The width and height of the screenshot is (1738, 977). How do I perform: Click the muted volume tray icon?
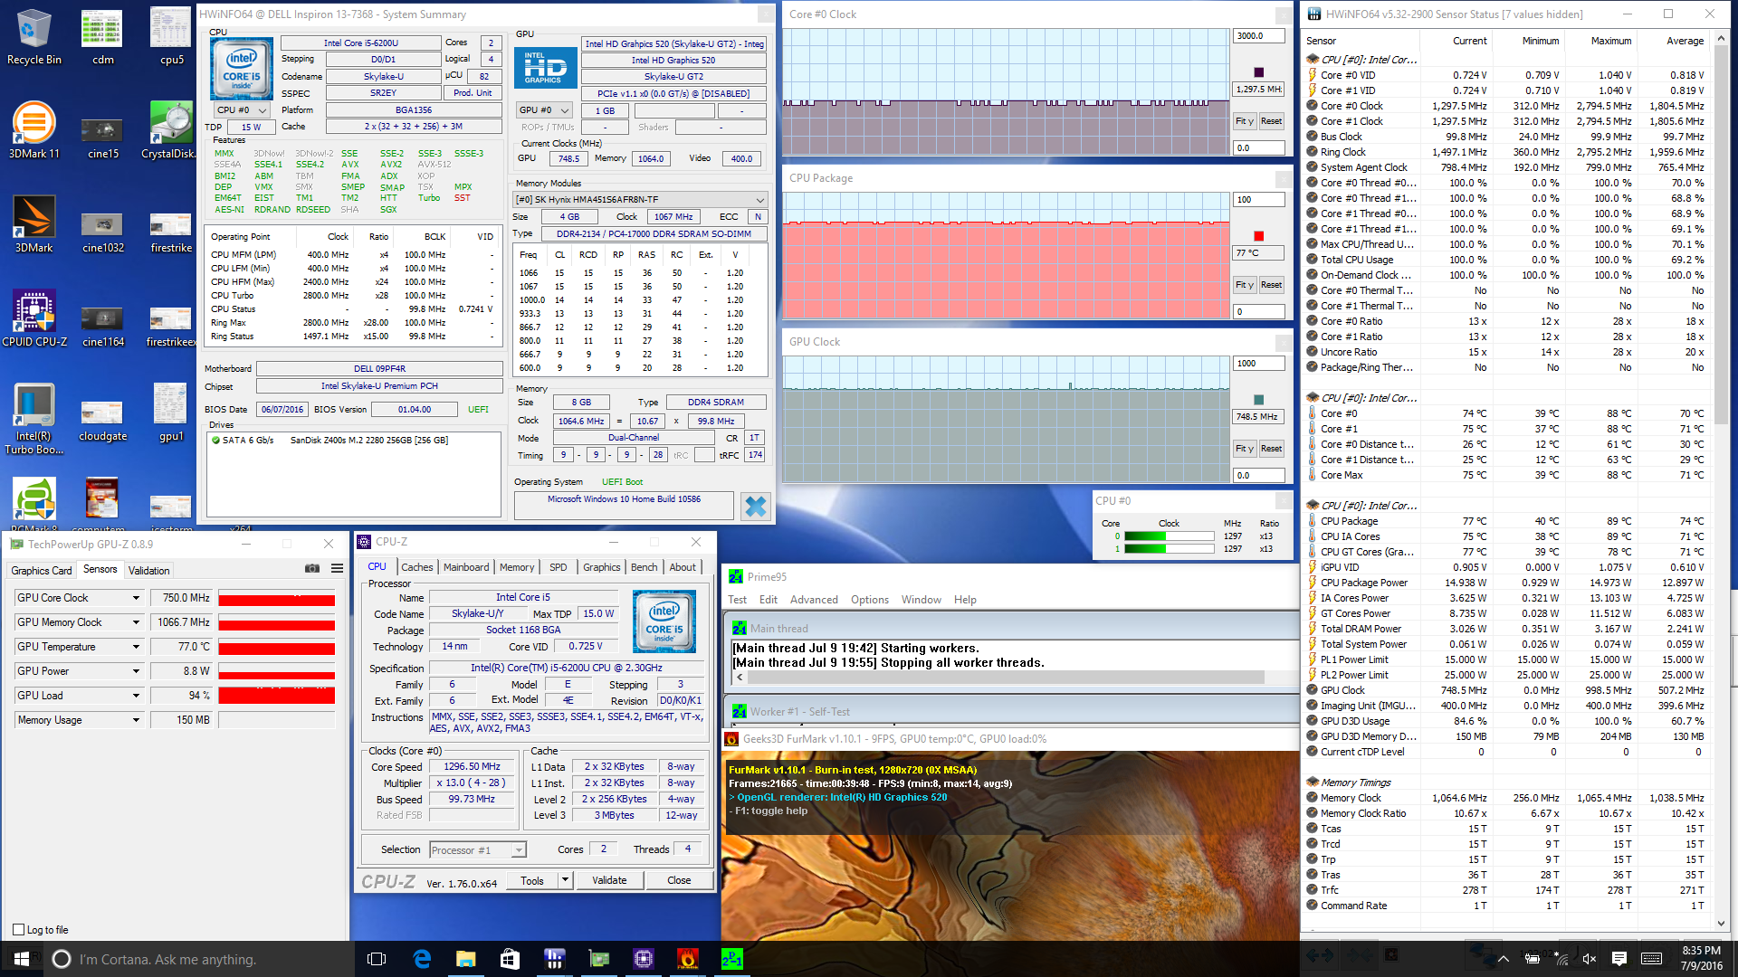click(1589, 959)
